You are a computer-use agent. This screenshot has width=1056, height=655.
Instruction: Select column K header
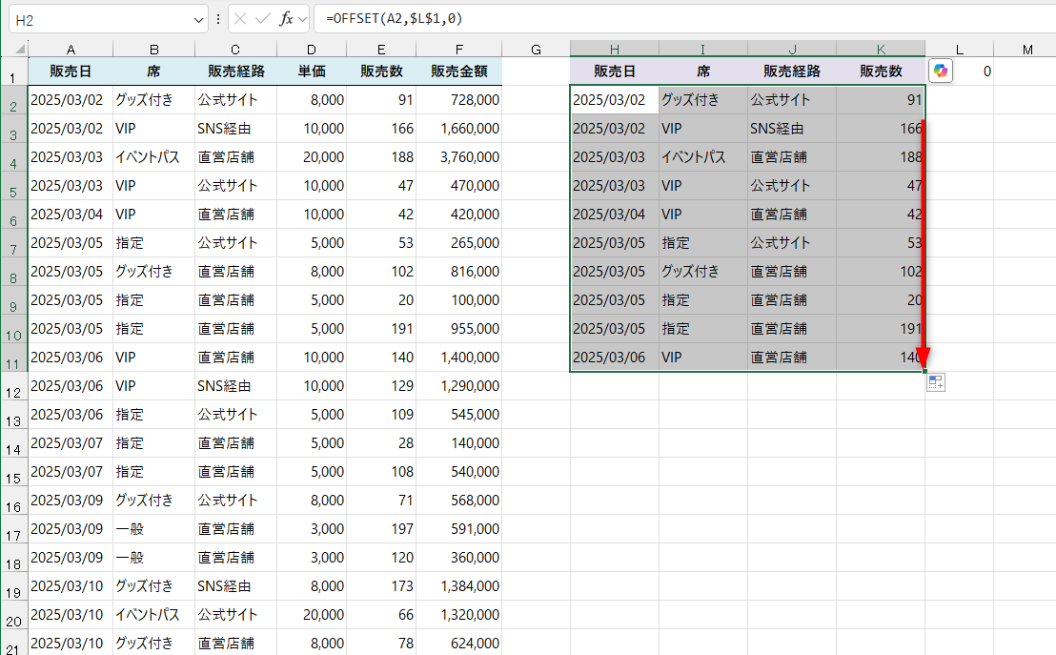881,50
